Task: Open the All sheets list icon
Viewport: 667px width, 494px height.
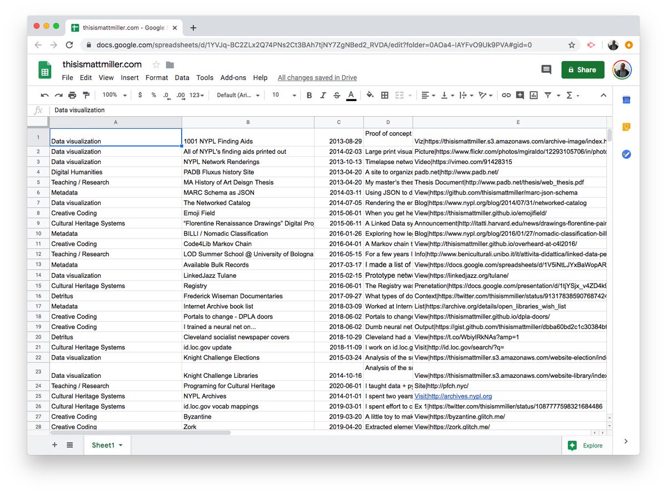Action: click(70, 445)
